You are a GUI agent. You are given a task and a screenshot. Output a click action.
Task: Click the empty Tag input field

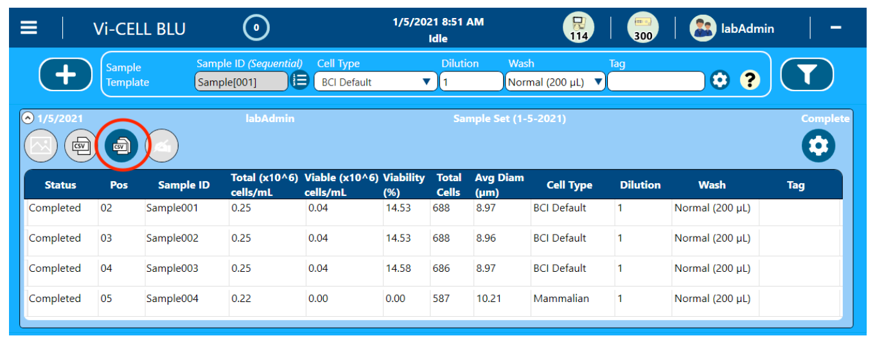click(656, 82)
